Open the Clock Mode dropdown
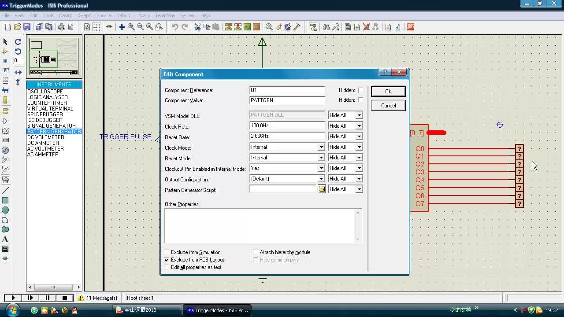Image resolution: width=564 pixels, height=317 pixels. coord(321,147)
